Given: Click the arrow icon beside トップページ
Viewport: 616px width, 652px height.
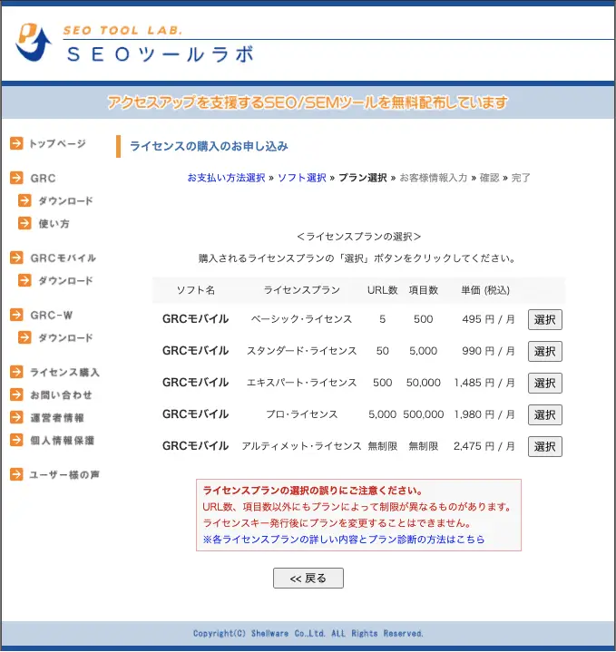Looking at the screenshot, I should [x=16, y=143].
